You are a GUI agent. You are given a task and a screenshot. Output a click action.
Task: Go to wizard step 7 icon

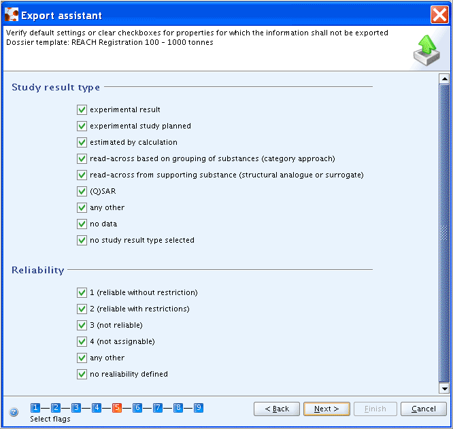[158, 408]
